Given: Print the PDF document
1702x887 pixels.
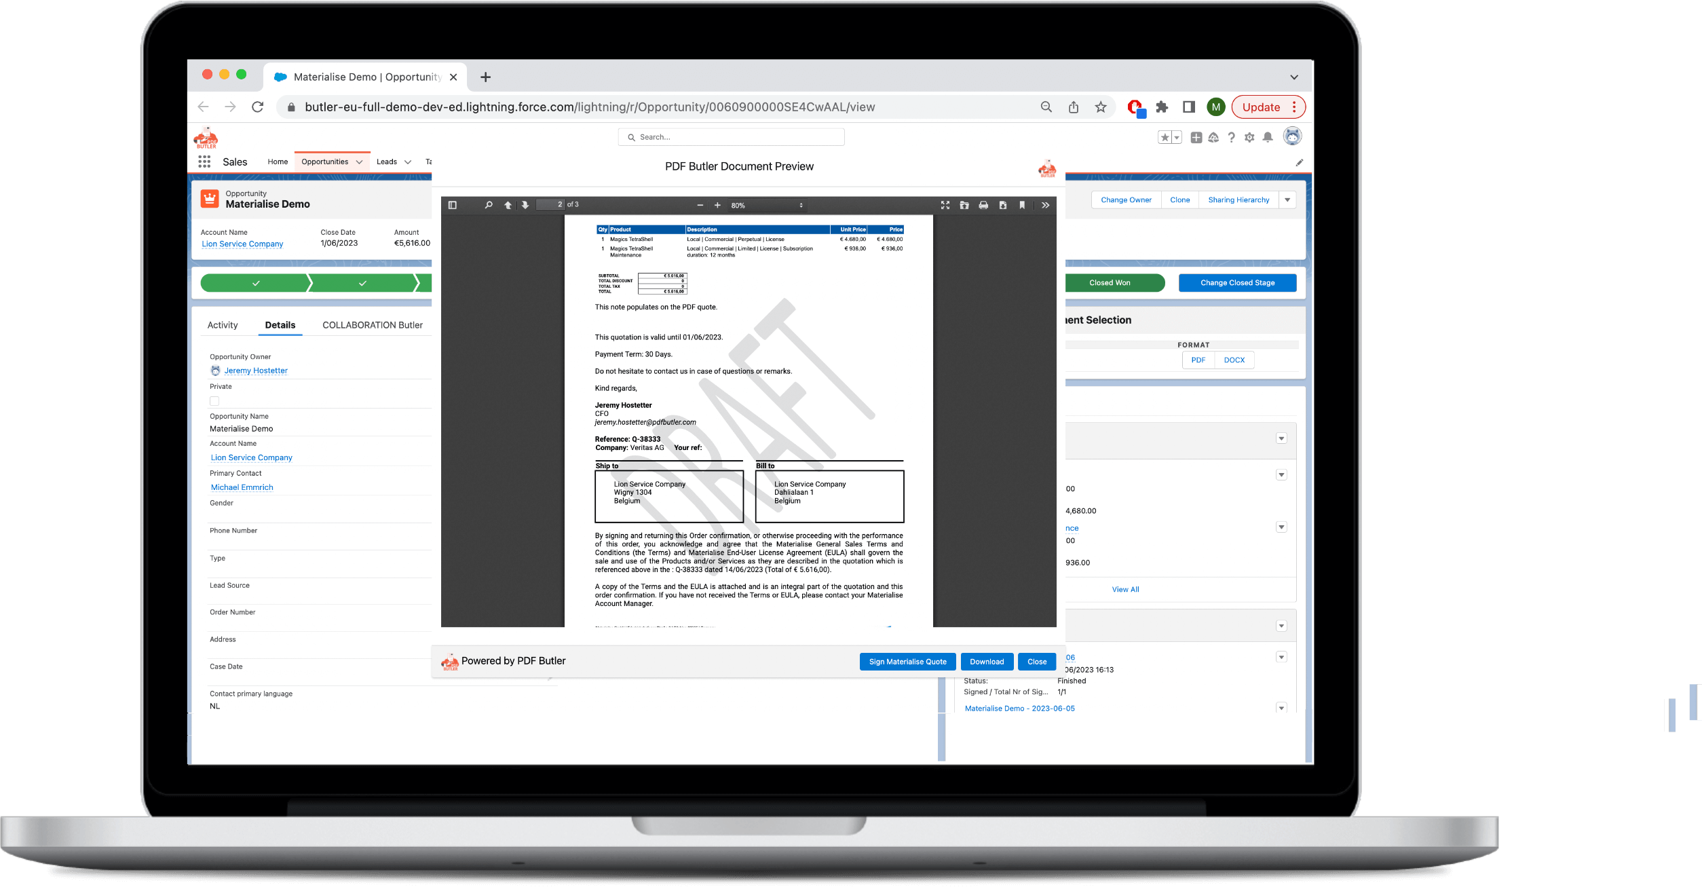Looking at the screenshot, I should pyautogui.click(x=983, y=205).
